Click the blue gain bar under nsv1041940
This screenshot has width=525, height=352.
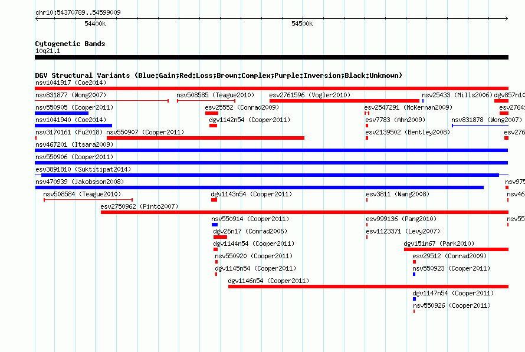pyautogui.click(x=73, y=126)
